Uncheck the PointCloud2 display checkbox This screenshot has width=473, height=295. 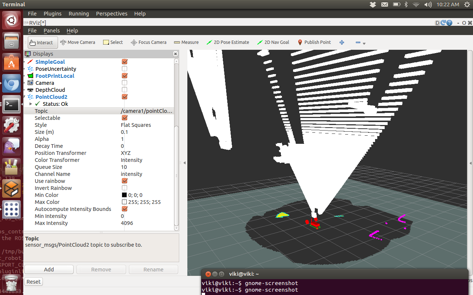pyautogui.click(x=125, y=97)
